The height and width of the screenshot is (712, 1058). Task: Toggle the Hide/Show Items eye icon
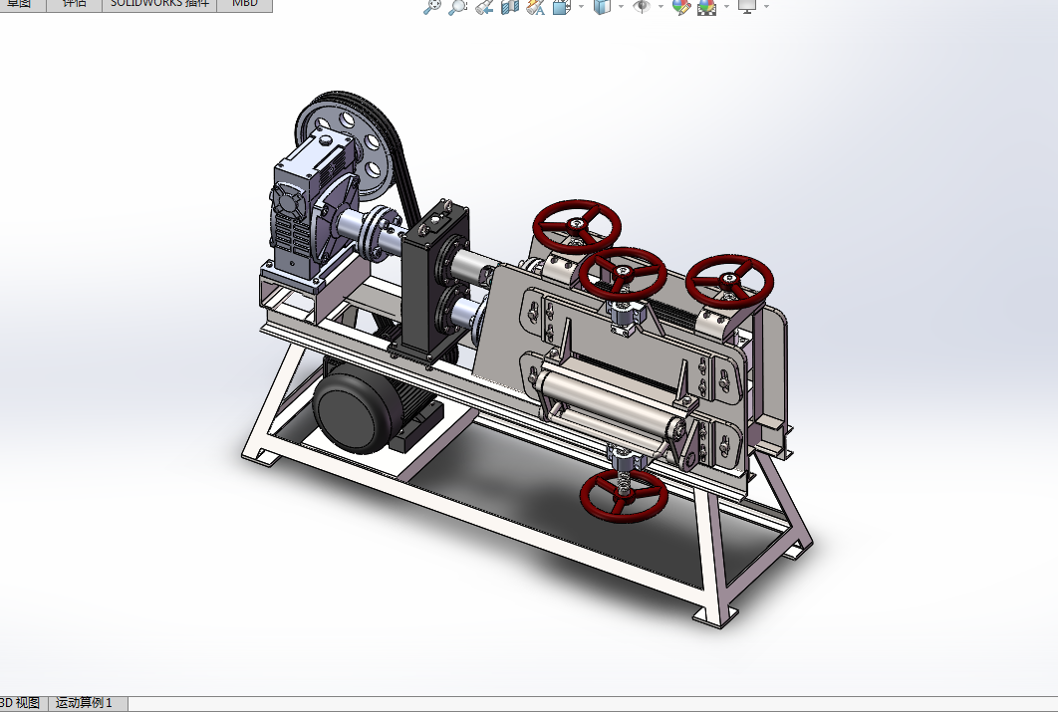tap(642, 7)
